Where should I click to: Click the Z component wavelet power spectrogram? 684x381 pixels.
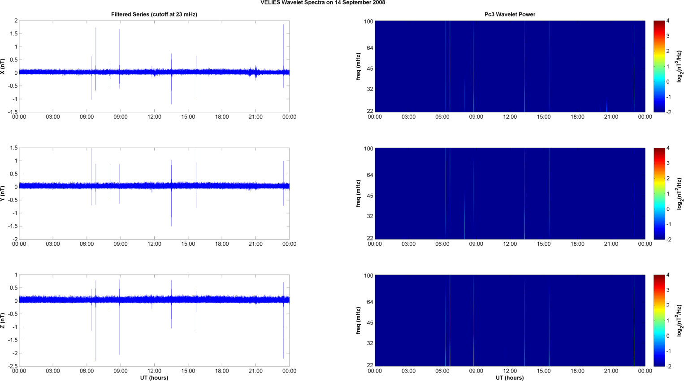pyautogui.click(x=510, y=321)
